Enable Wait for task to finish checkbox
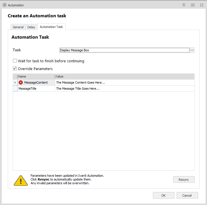Image resolution: width=207 pixels, height=205 pixels. [15, 61]
